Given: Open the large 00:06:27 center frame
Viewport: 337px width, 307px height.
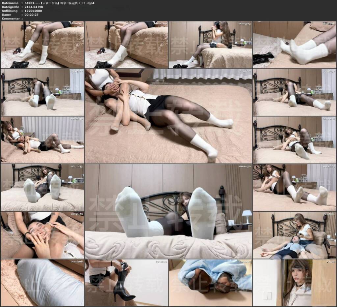Looking at the screenshot, I should (168, 116).
